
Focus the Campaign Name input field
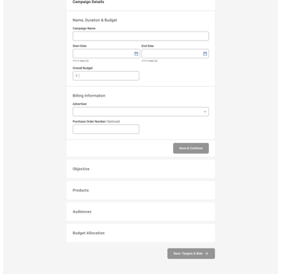pyautogui.click(x=141, y=36)
